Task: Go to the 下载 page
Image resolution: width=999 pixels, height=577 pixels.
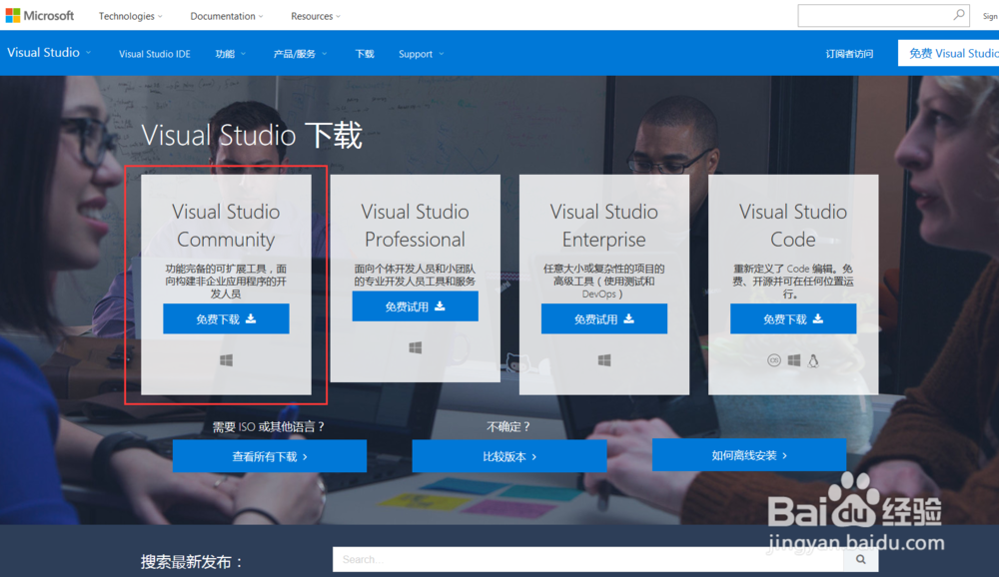Action: (x=365, y=54)
